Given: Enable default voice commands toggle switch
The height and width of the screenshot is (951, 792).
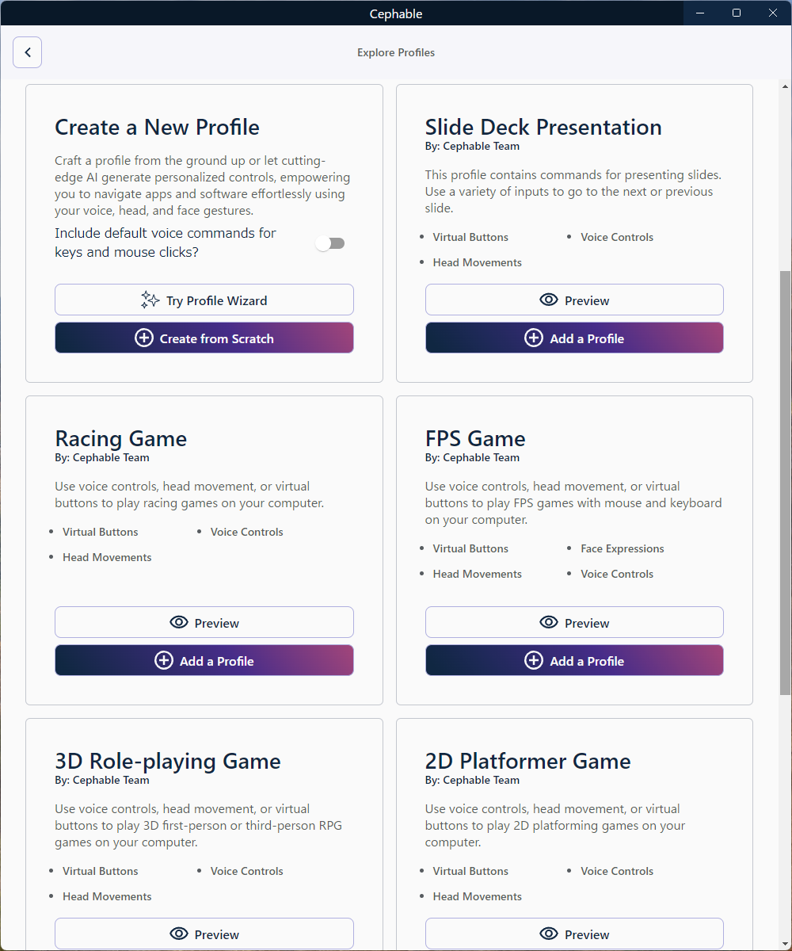Looking at the screenshot, I should click(329, 243).
